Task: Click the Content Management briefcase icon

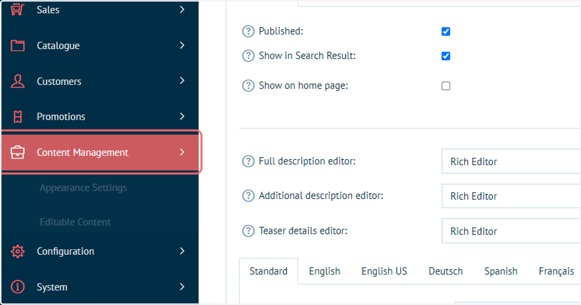Action: (17, 152)
